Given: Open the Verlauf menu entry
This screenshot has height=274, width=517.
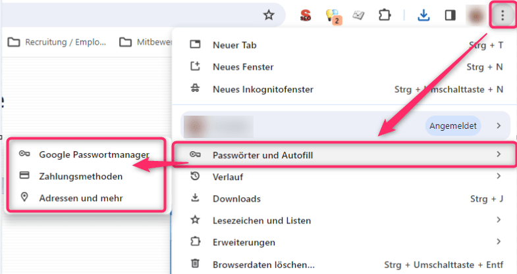Looking at the screenshot, I should [345, 177].
